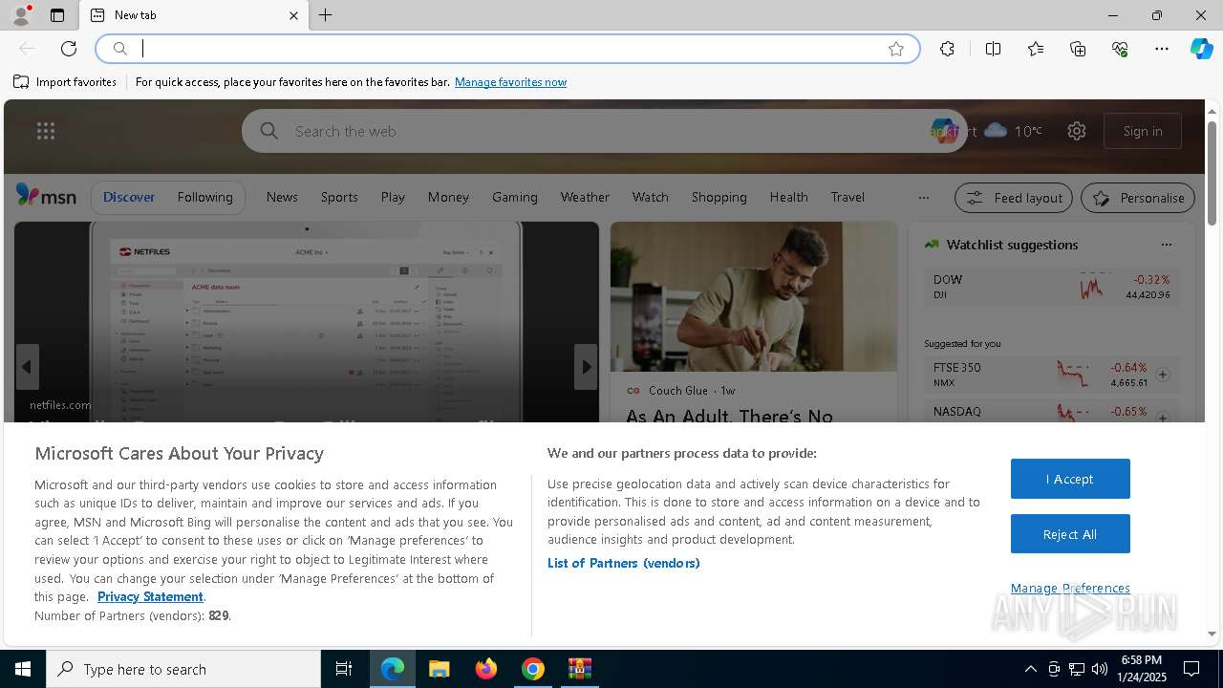Open File Explorer from taskbar
Image resolution: width=1223 pixels, height=688 pixels.
pos(439,669)
